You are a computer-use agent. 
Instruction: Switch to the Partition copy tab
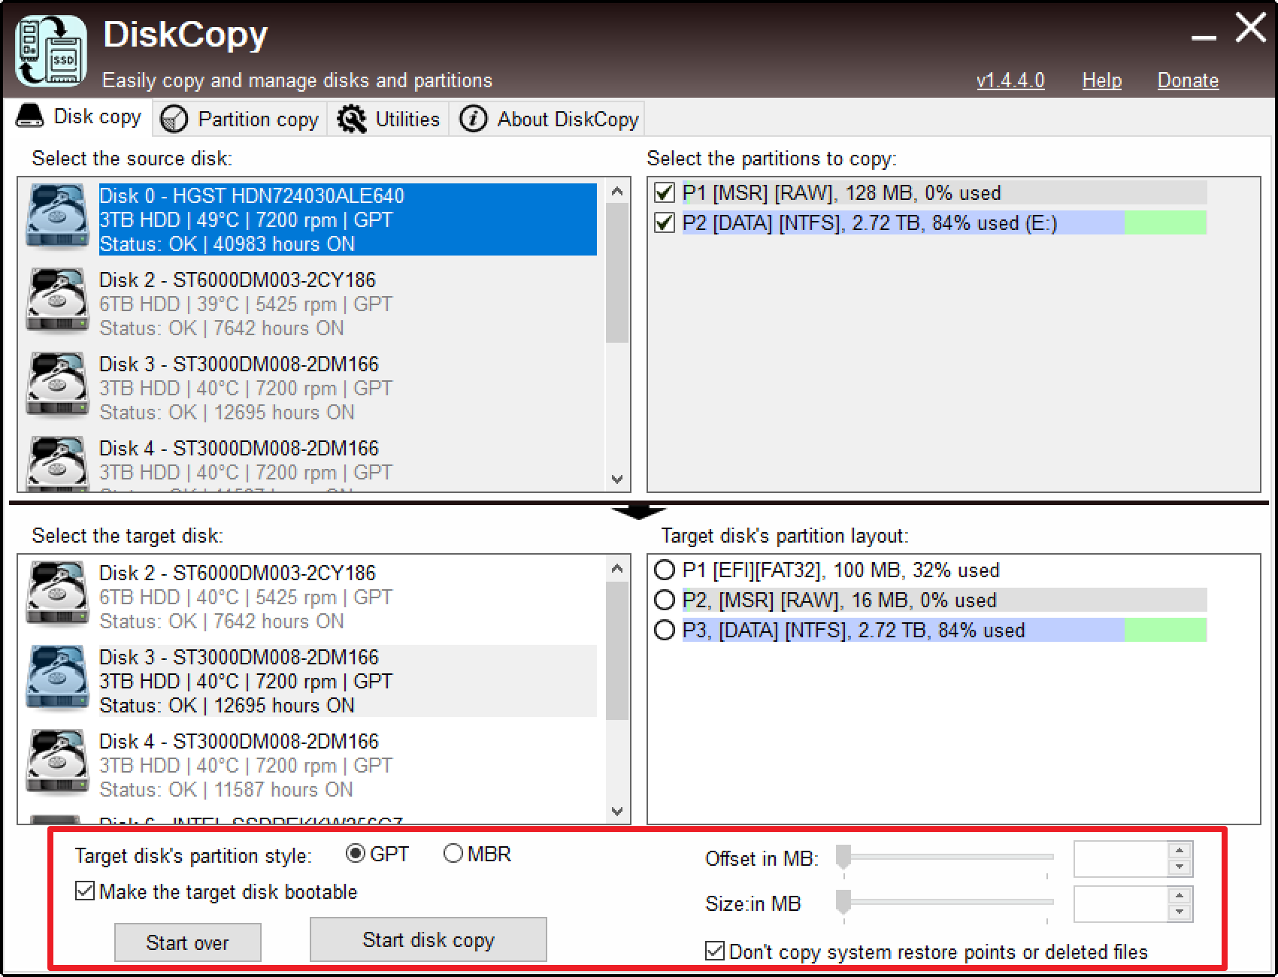[240, 119]
